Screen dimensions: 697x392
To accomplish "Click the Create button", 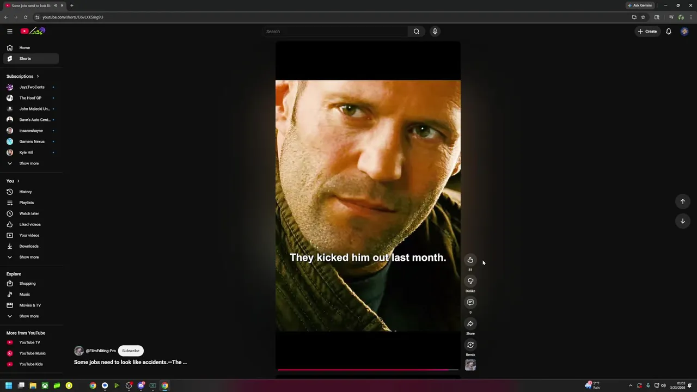I will (647, 31).
